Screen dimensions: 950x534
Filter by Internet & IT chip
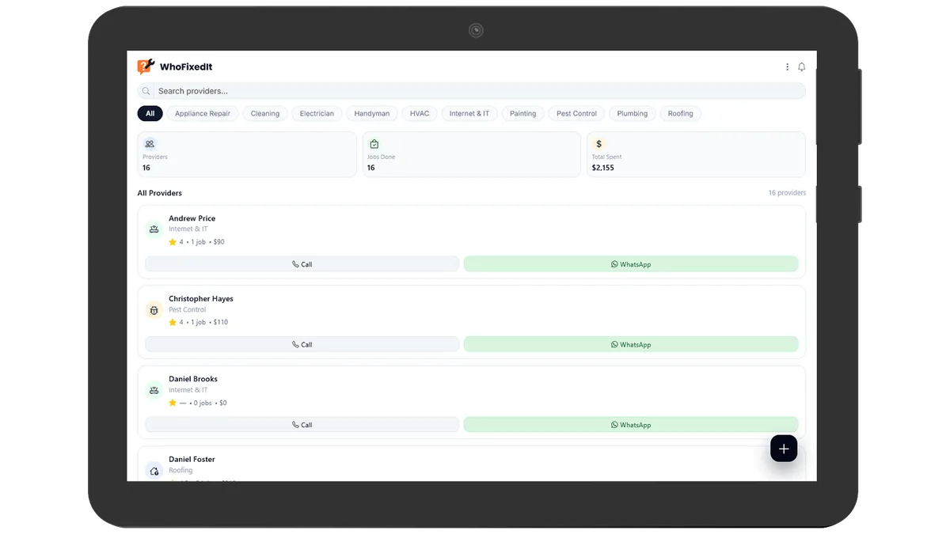tap(469, 113)
